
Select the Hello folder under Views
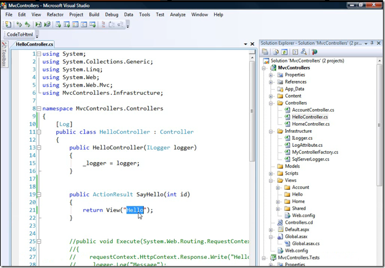[298, 194]
